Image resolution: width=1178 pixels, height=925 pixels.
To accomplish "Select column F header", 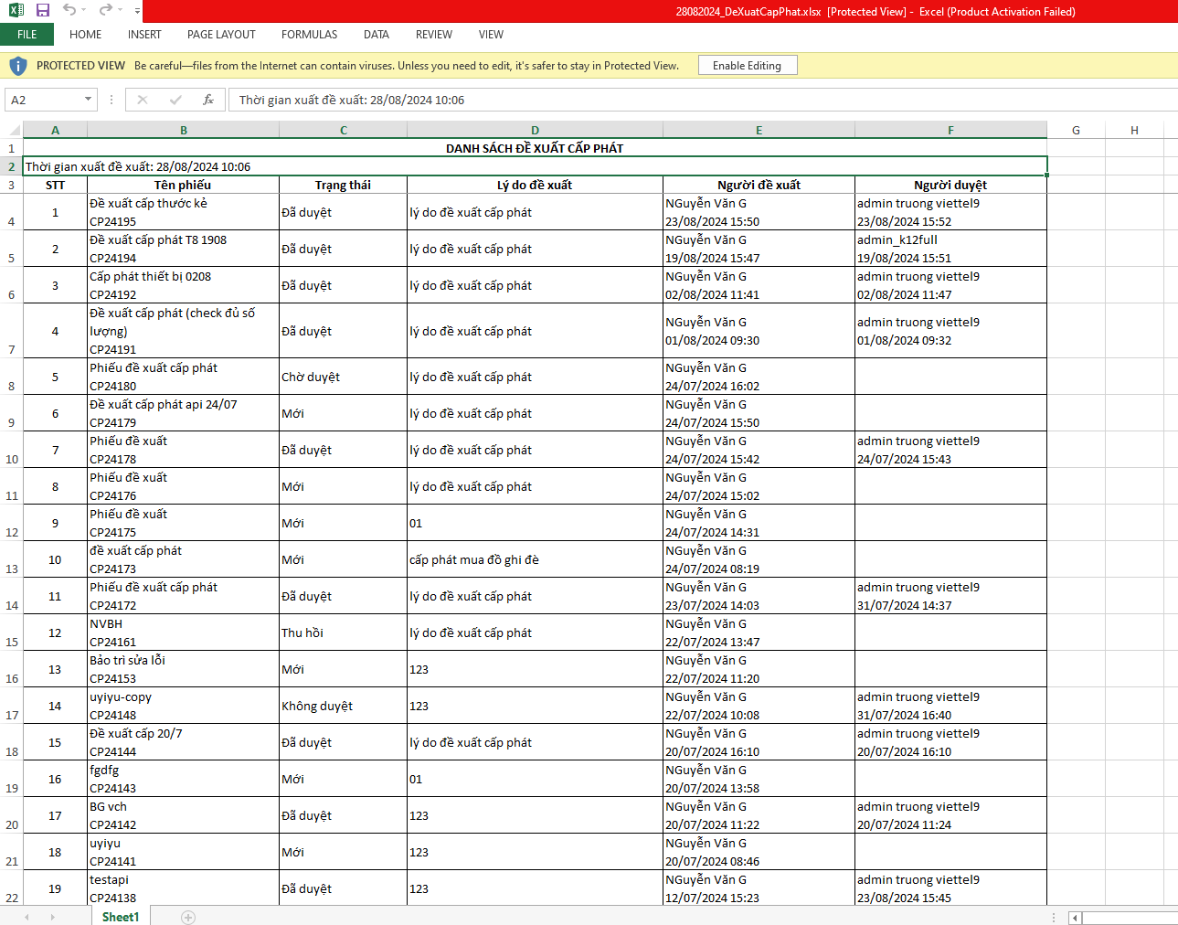I will (x=950, y=130).
